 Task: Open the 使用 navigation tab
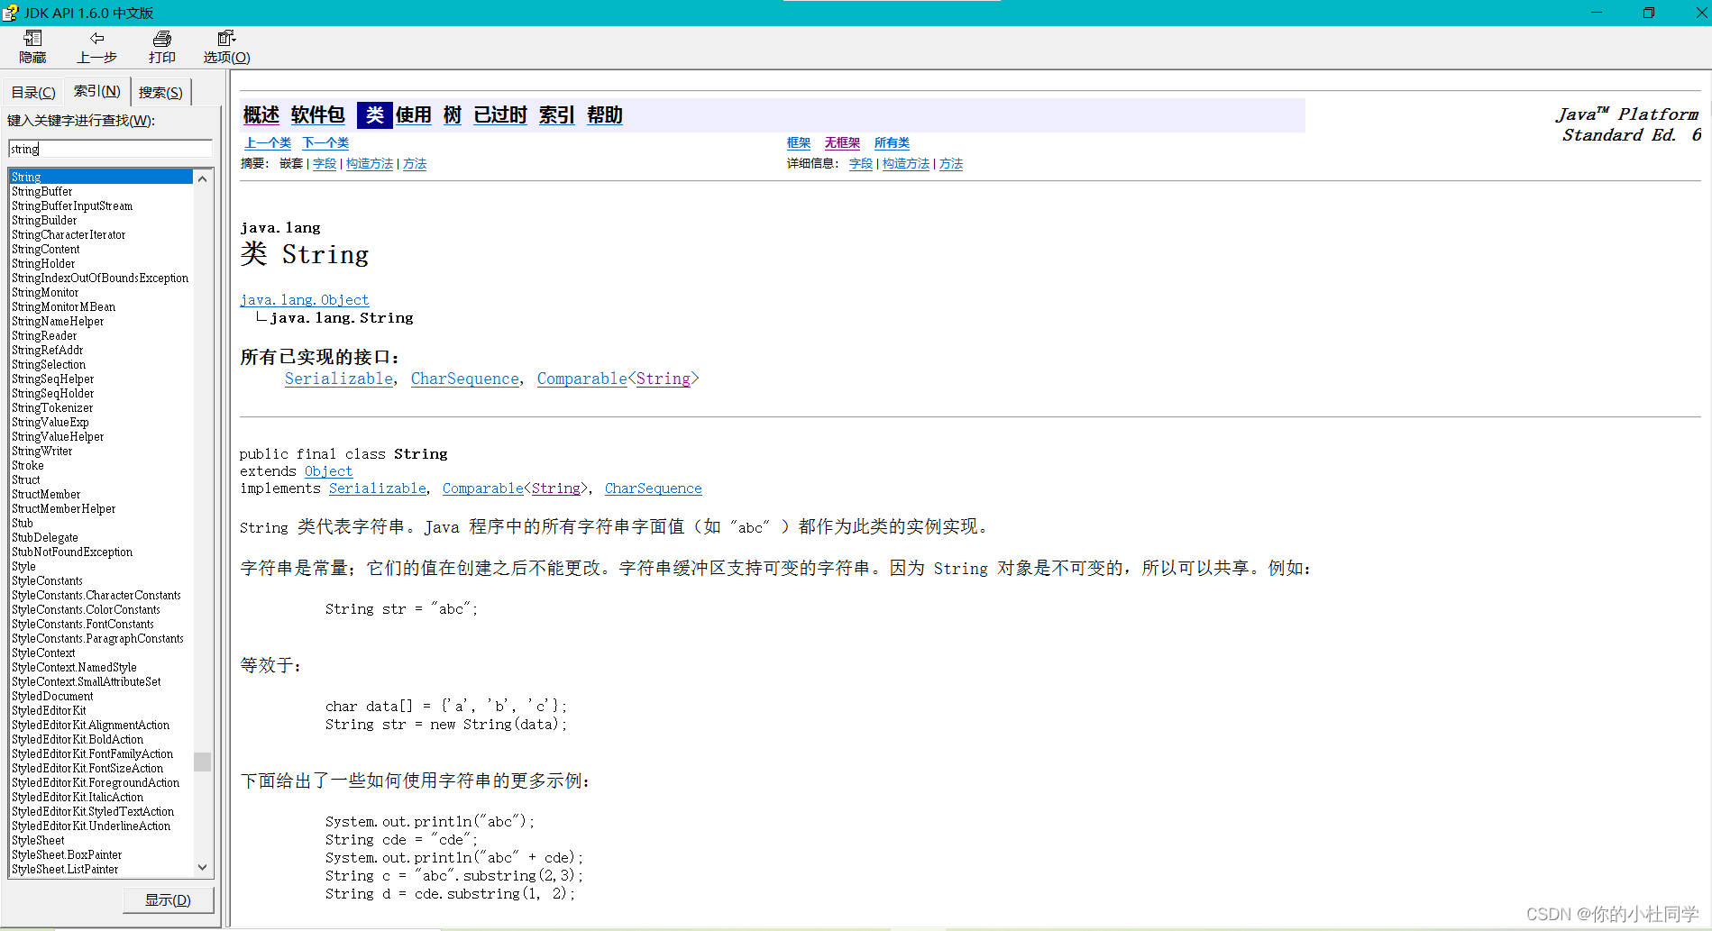pos(413,114)
